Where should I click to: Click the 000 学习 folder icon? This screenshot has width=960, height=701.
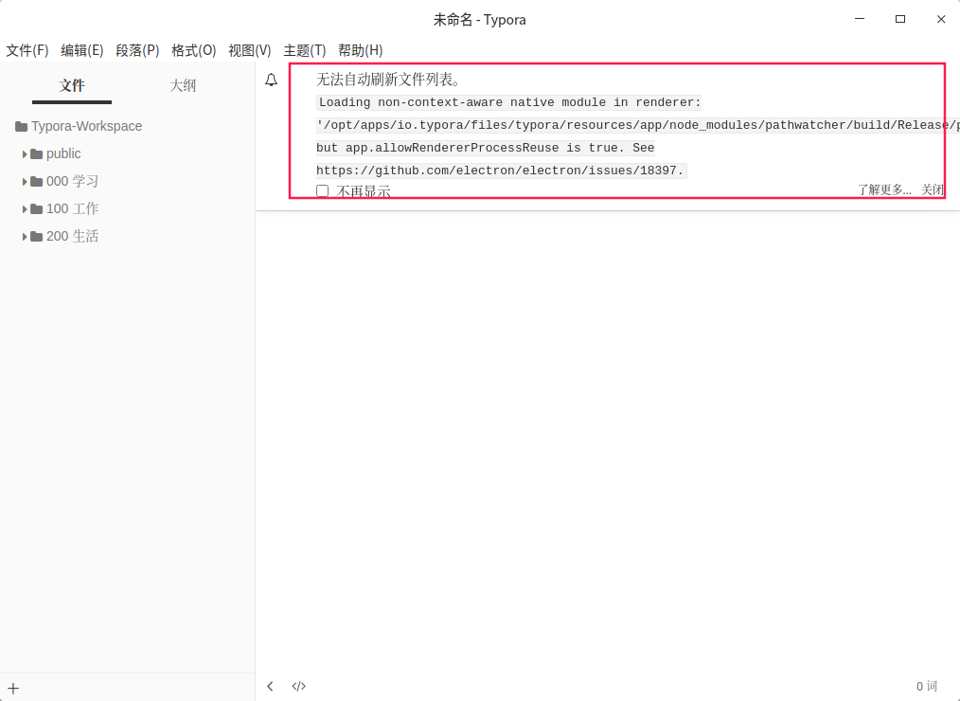(37, 181)
